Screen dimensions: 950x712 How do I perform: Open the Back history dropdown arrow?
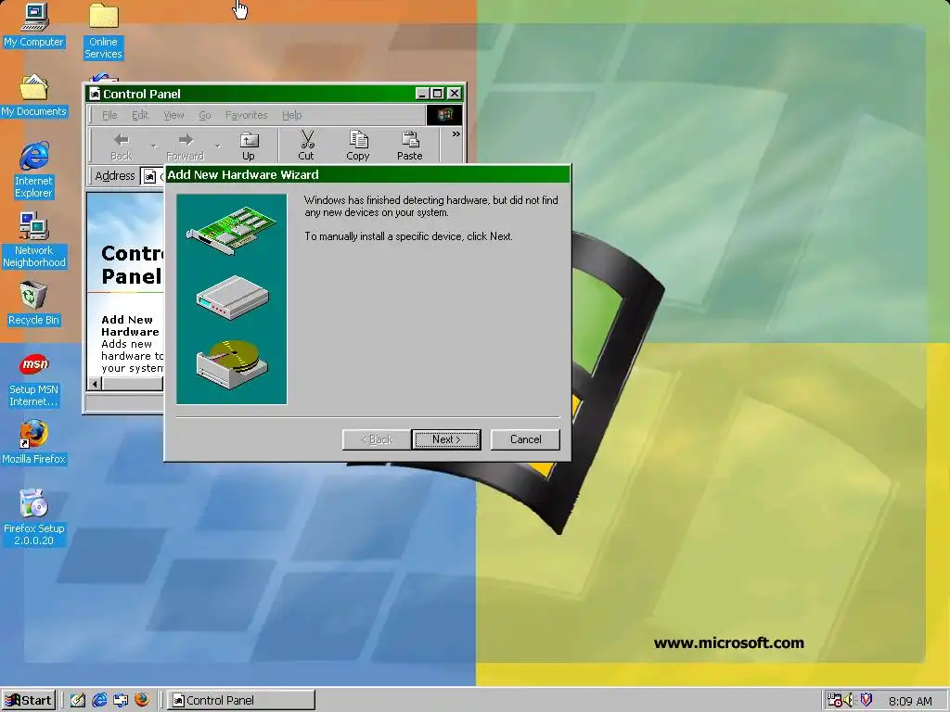point(153,146)
